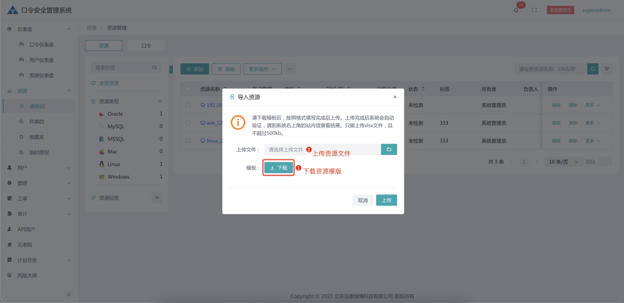
Task: Open 共享的 in the sidebar
Action: tap(37, 121)
